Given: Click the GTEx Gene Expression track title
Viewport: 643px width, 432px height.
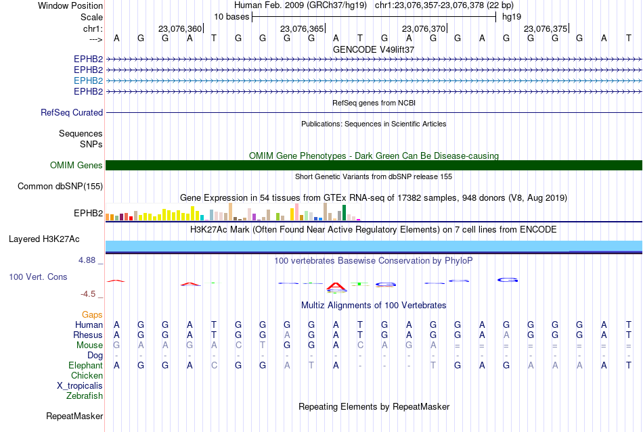Looking at the screenshot, I should coord(374,198).
